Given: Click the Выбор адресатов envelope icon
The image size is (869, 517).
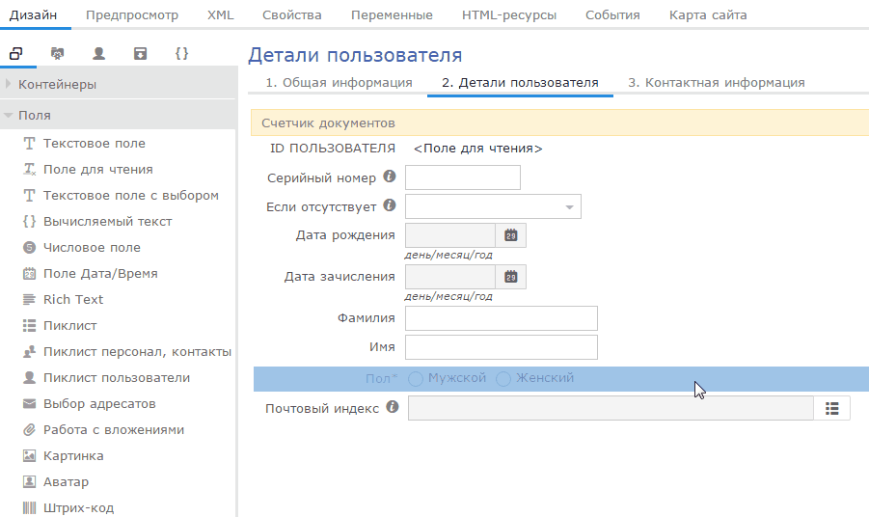Looking at the screenshot, I should coord(29,404).
